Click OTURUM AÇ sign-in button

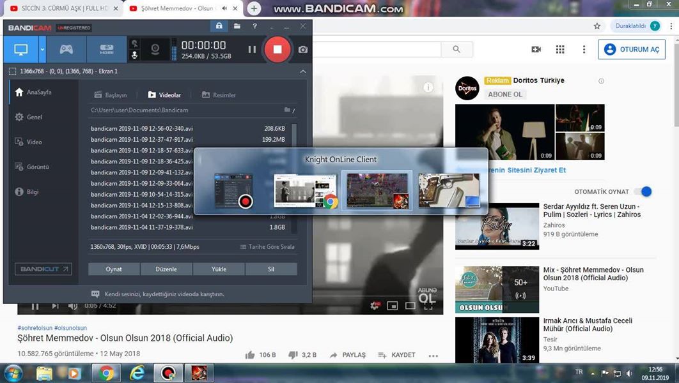pos(632,49)
